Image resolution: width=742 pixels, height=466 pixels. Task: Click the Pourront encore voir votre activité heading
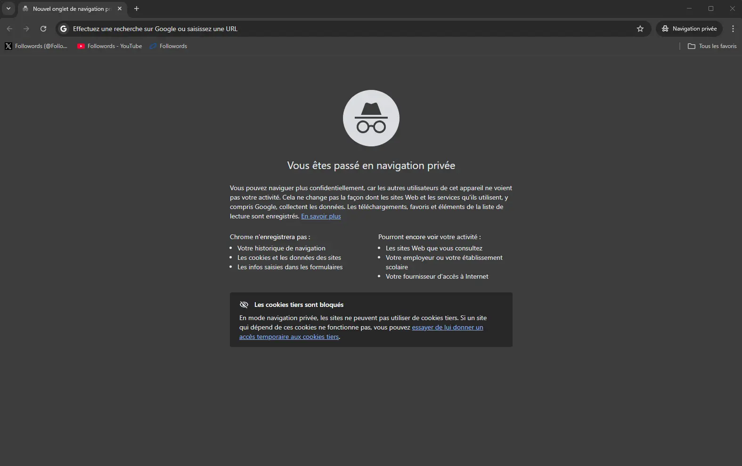coord(430,237)
